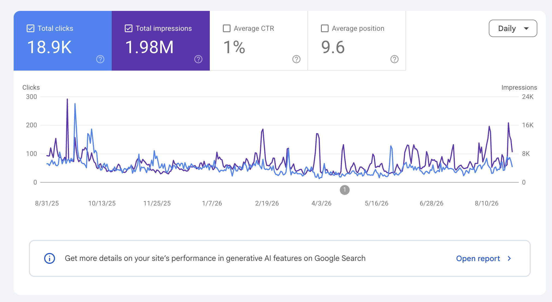This screenshot has width=552, height=302.
Task: Click the 10/13/25 date label
Action: 102,203
